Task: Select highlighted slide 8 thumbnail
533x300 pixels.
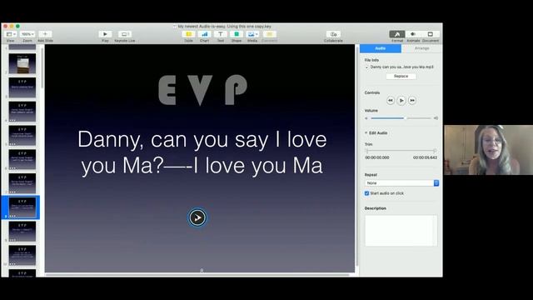Action: pyautogui.click(x=22, y=207)
